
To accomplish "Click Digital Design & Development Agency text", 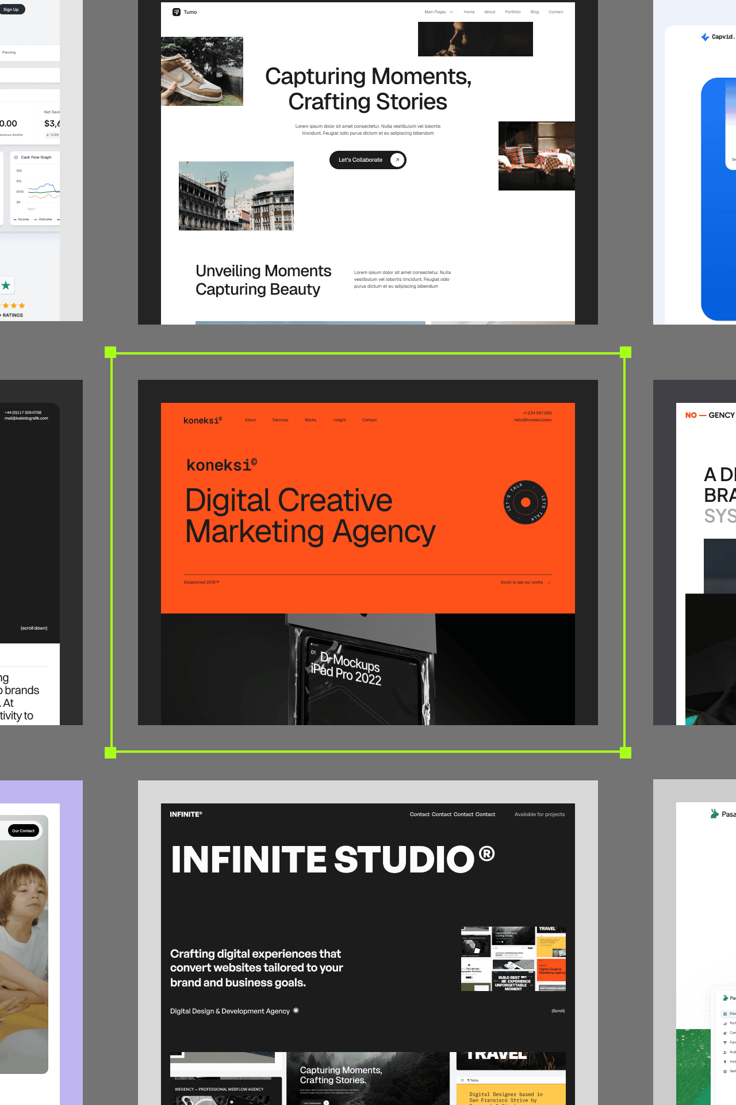I will point(230,1011).
